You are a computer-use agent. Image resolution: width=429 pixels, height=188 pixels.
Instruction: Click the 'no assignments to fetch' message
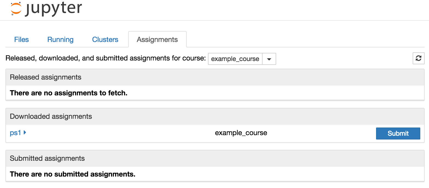(x=68, y=93)
